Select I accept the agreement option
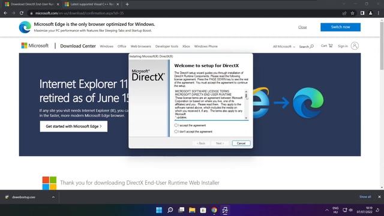384x216 pixels. click(176, 125)
